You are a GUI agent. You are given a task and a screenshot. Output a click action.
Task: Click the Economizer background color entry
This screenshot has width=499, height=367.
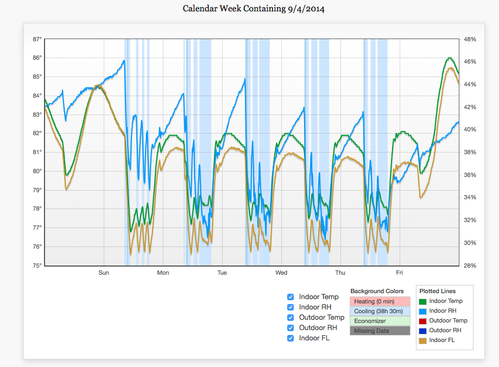tap(380, 321)
